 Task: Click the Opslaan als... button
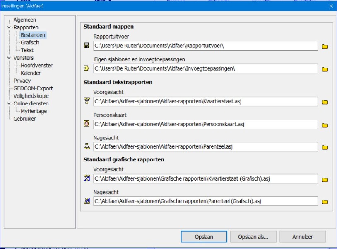253,237
